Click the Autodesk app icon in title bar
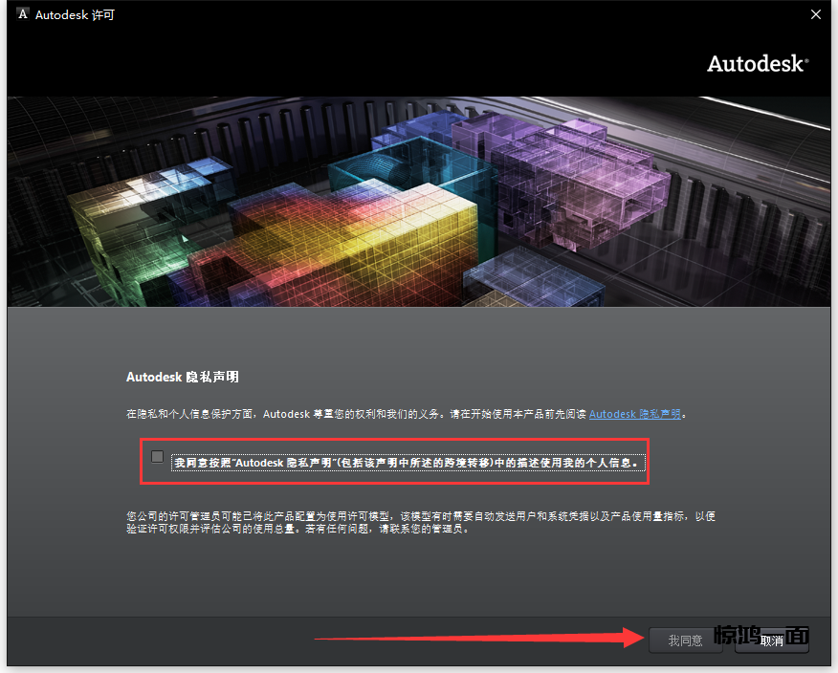Viewport: 838px width, 673px height. [21, 14]
